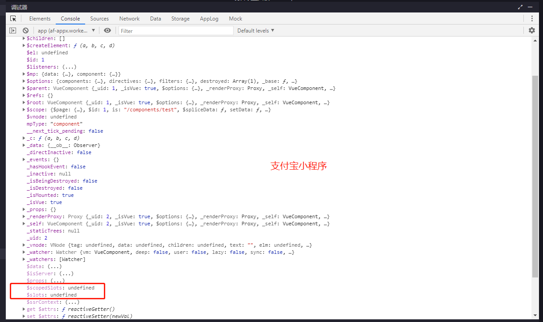Switch to the Elements tab
543x322 pixels.
40,19
